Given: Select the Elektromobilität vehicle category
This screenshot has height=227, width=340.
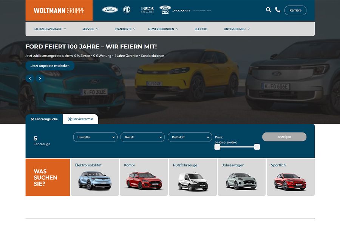Looking at the screenshot, I should pos(94,177).
